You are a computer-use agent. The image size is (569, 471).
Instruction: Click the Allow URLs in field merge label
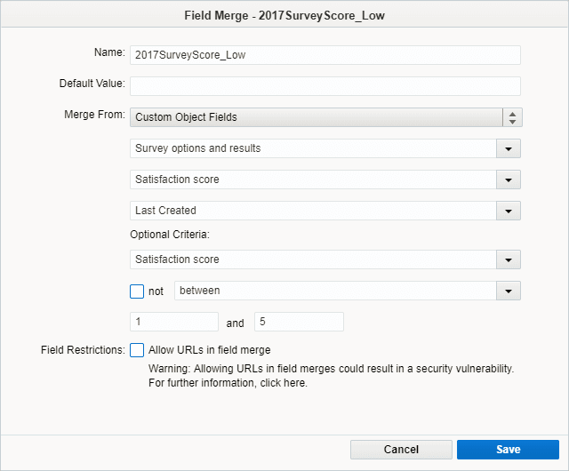click(210, 350)
